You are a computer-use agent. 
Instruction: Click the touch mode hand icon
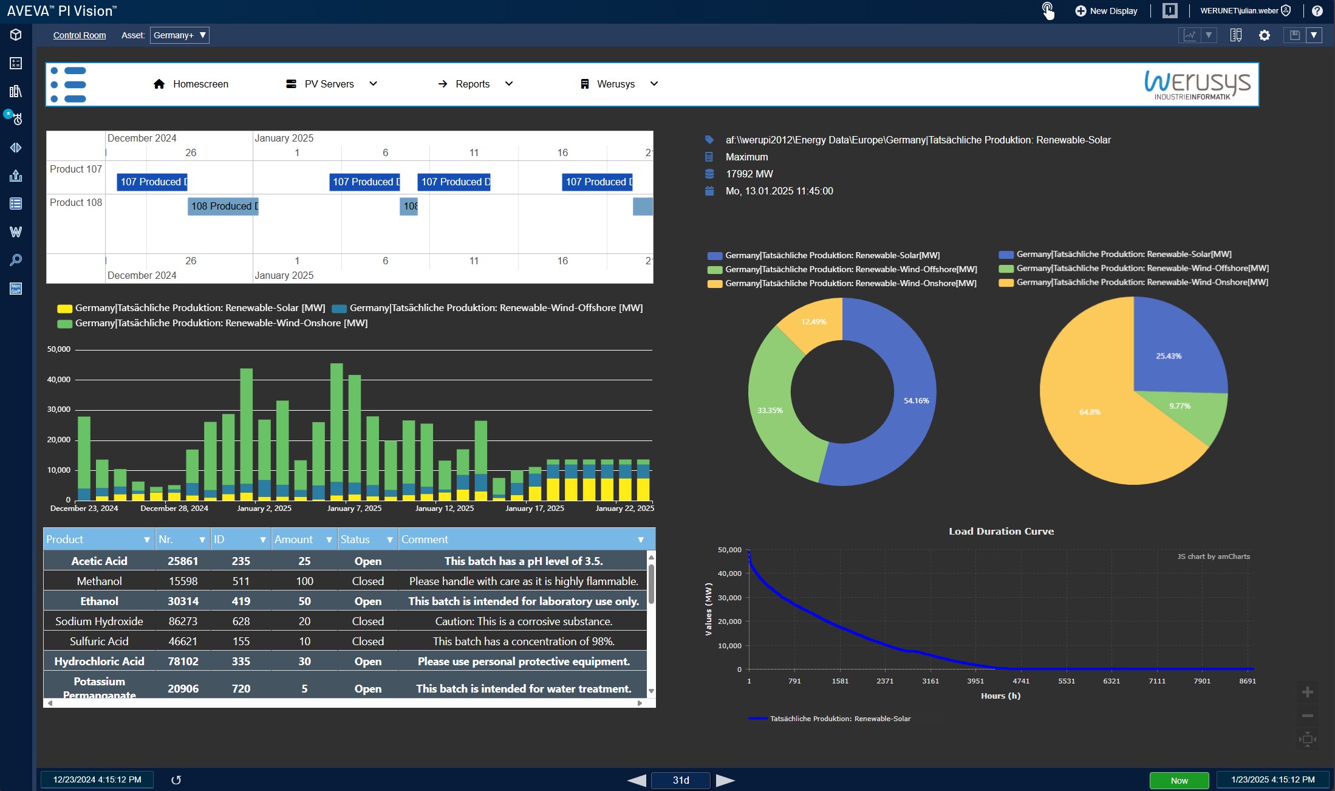1048,10
